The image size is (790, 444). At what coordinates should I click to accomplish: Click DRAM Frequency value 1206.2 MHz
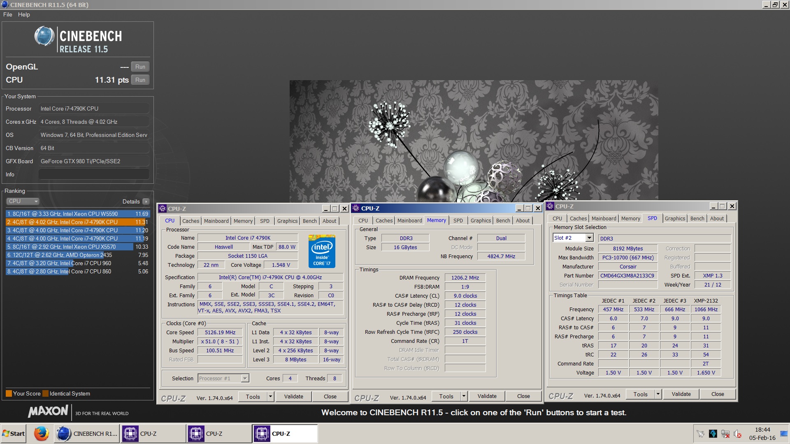[x=465, y=277]
